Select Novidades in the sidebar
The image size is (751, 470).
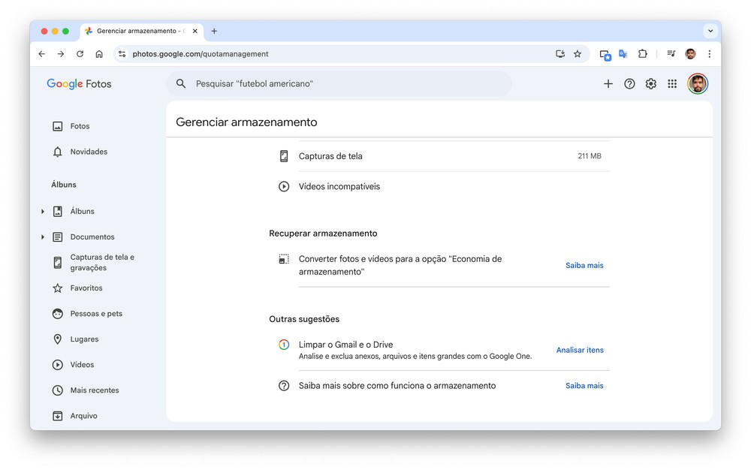89,152
